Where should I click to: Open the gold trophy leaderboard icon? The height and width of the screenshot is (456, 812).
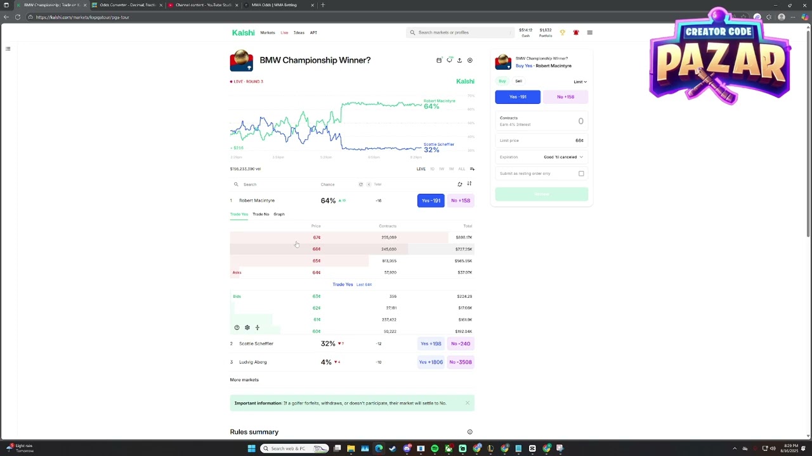(x=562, y=32)
